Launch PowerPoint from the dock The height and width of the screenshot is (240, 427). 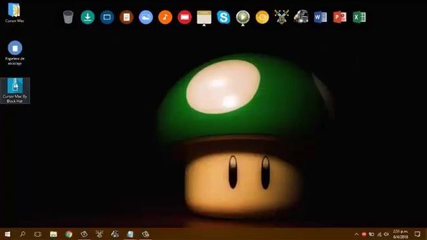[340, 17]
